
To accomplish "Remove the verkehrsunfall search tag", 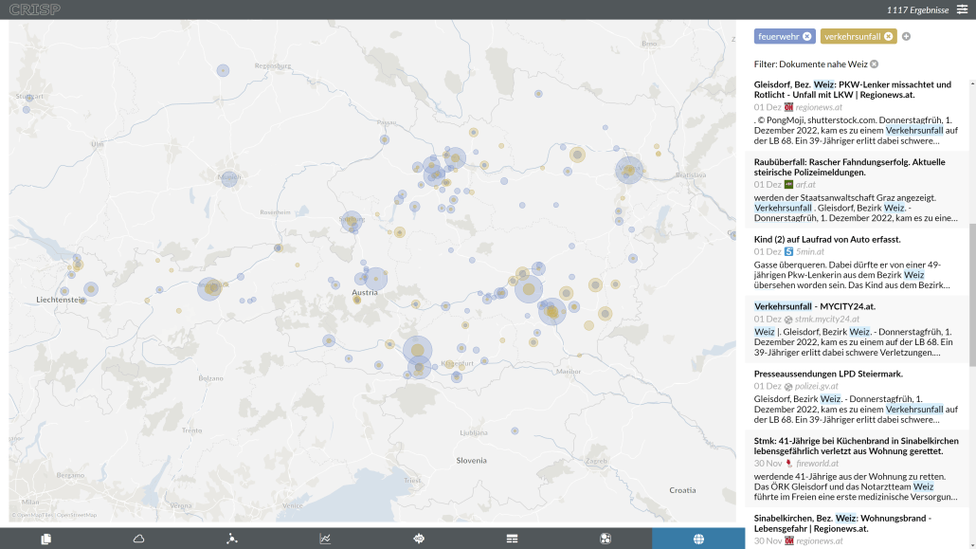I will coord(888,37).
